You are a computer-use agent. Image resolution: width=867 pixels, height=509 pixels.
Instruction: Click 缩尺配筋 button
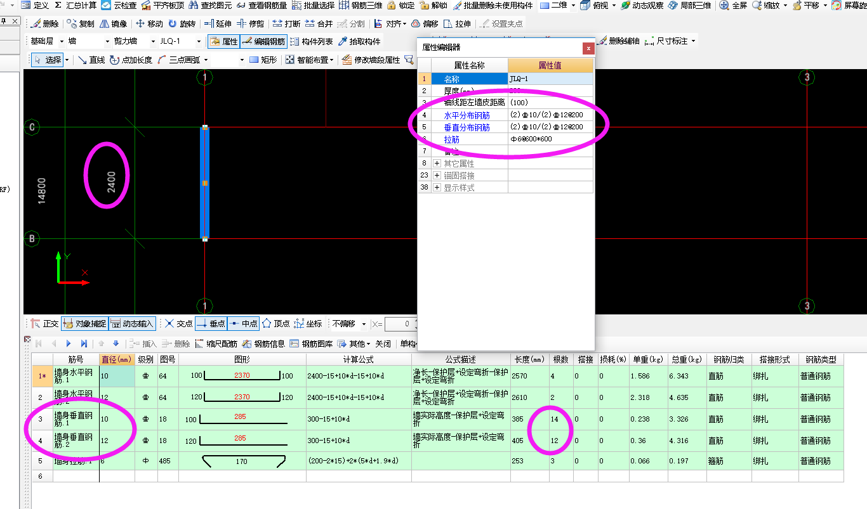click(x=216, y=344)
